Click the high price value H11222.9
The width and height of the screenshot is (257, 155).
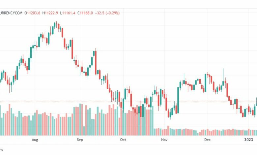pyautogui.click(x=50, y=13)
